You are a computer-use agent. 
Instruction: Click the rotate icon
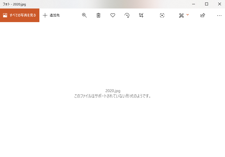click(127, 15)
